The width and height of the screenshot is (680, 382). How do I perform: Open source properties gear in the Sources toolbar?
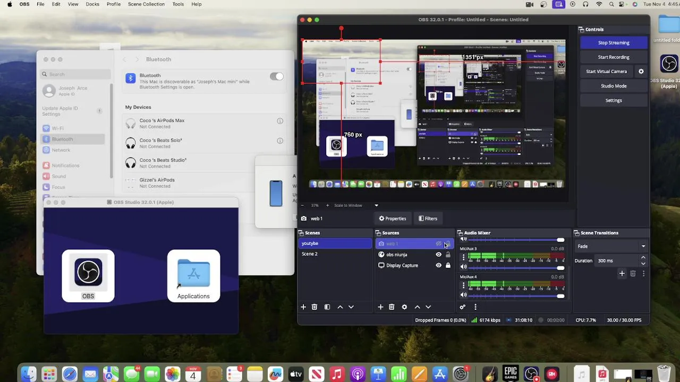404,307
